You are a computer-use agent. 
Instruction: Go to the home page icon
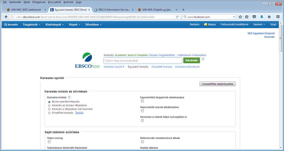pos(269,17)
